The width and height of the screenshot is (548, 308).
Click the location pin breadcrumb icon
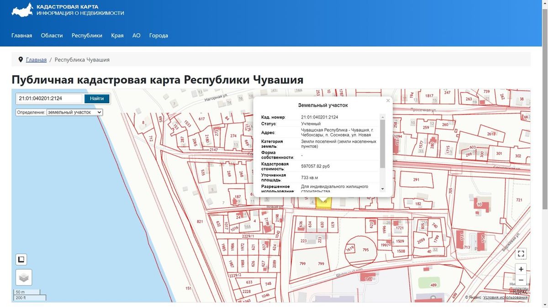(x=21, y=60)
